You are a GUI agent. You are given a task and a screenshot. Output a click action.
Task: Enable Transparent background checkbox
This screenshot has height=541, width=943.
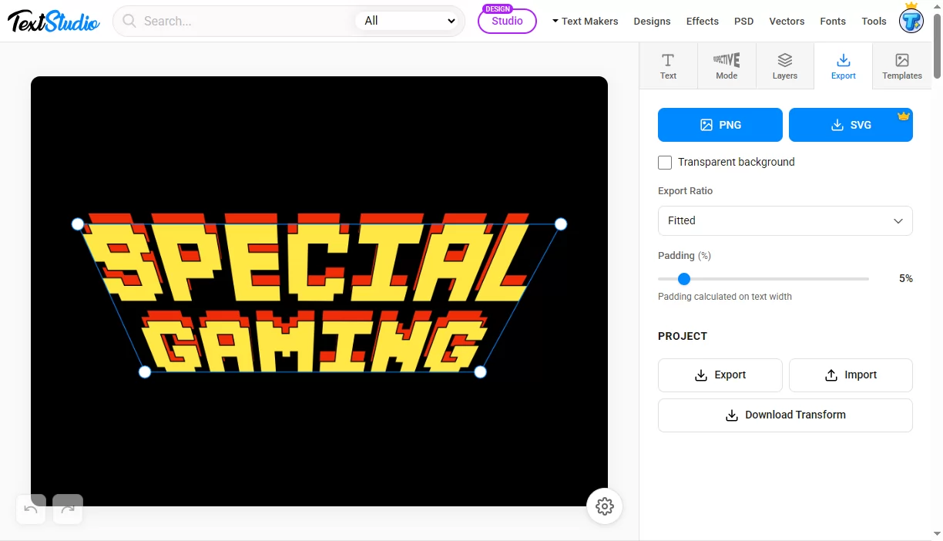(665, 163)
